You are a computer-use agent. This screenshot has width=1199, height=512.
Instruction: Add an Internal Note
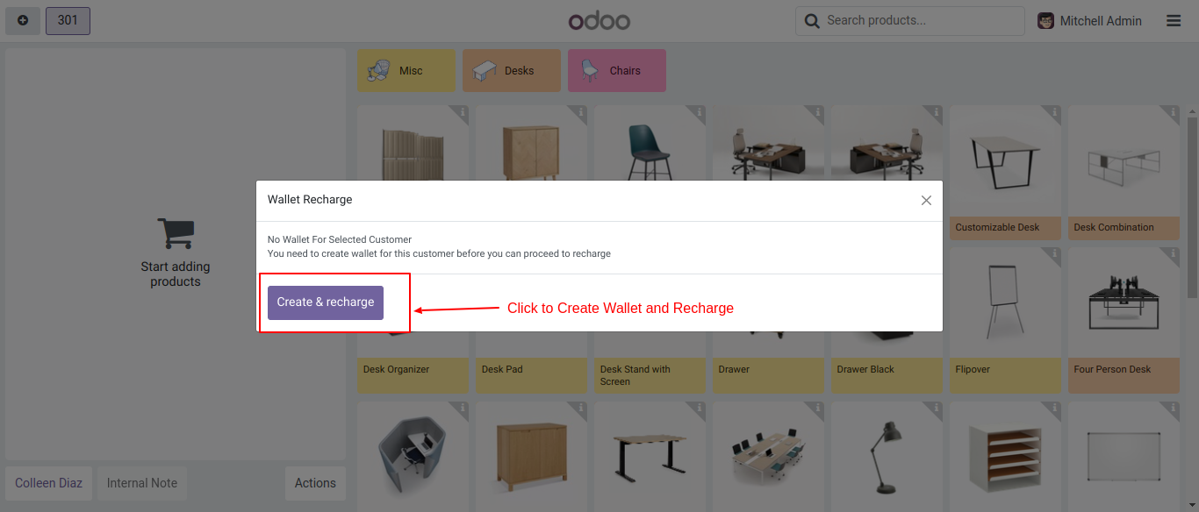click(x=142, y=483)
